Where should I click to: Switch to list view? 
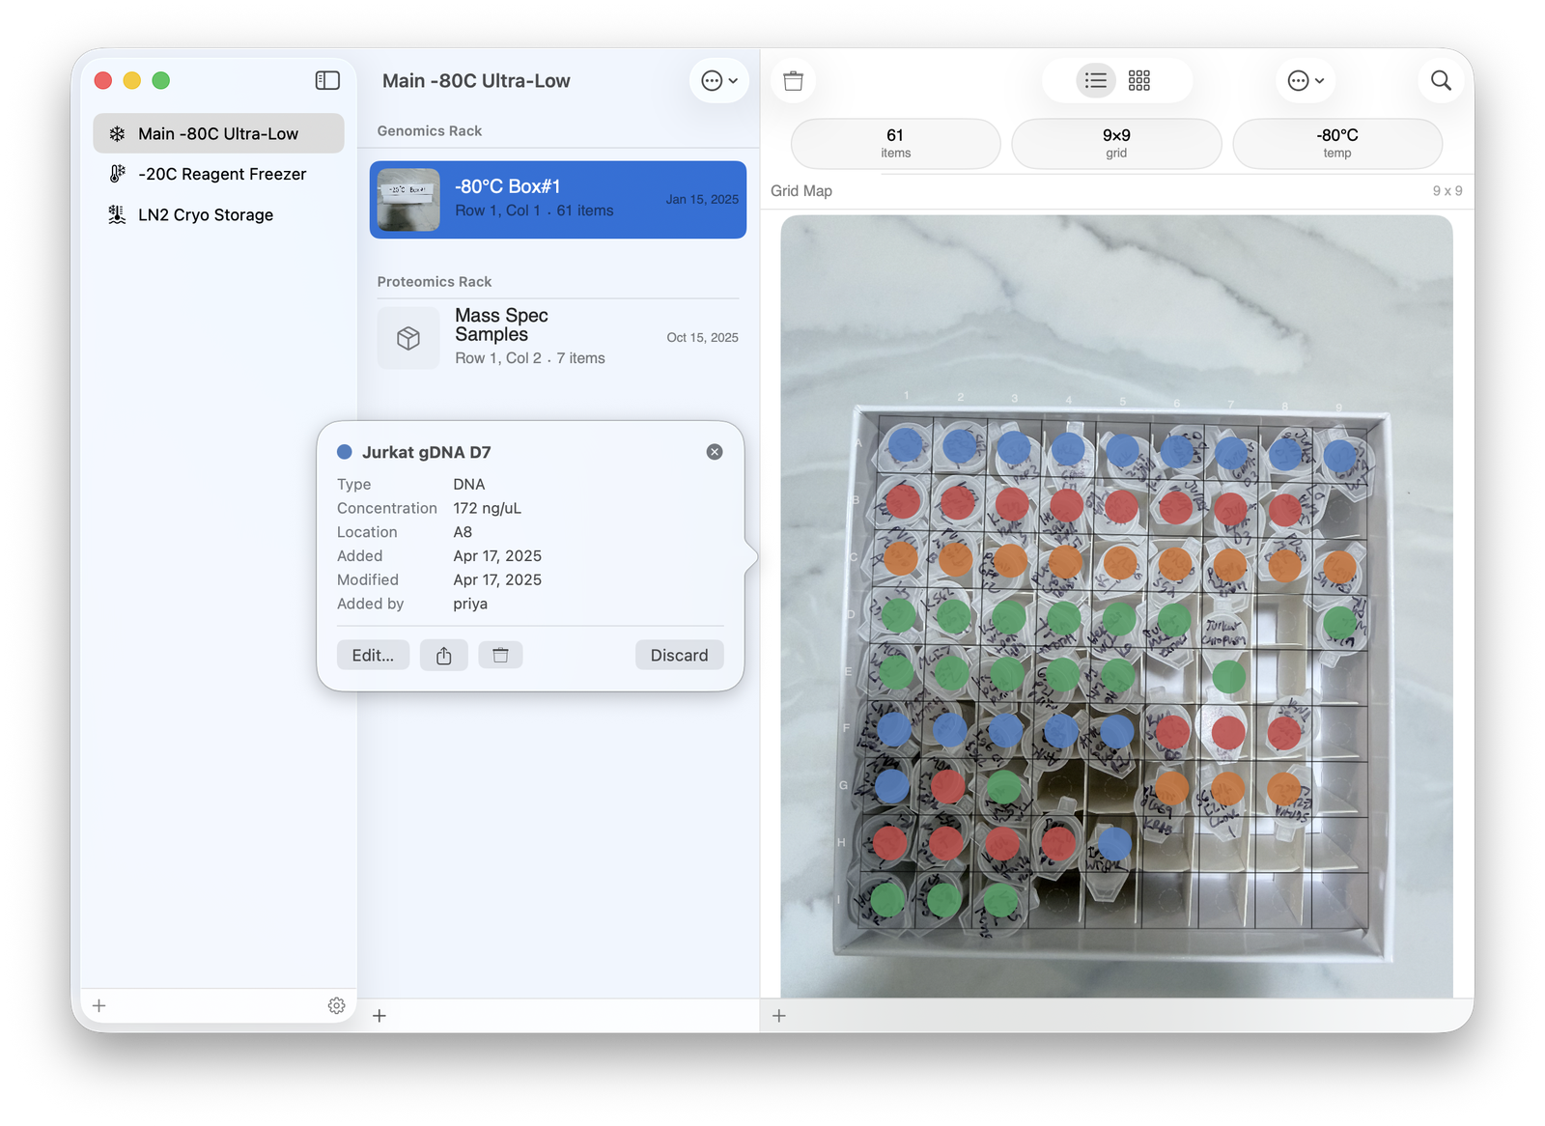click(1096, 80)
